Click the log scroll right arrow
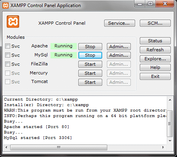Screen dimensions: 177x157 coord(163,148)
